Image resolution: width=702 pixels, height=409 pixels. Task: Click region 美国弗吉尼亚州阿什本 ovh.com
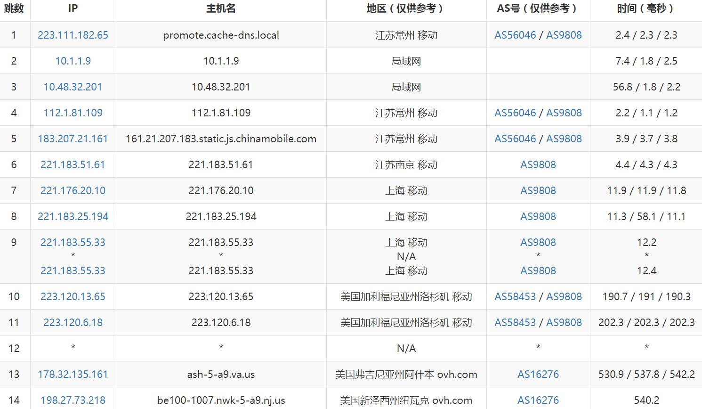406,374
